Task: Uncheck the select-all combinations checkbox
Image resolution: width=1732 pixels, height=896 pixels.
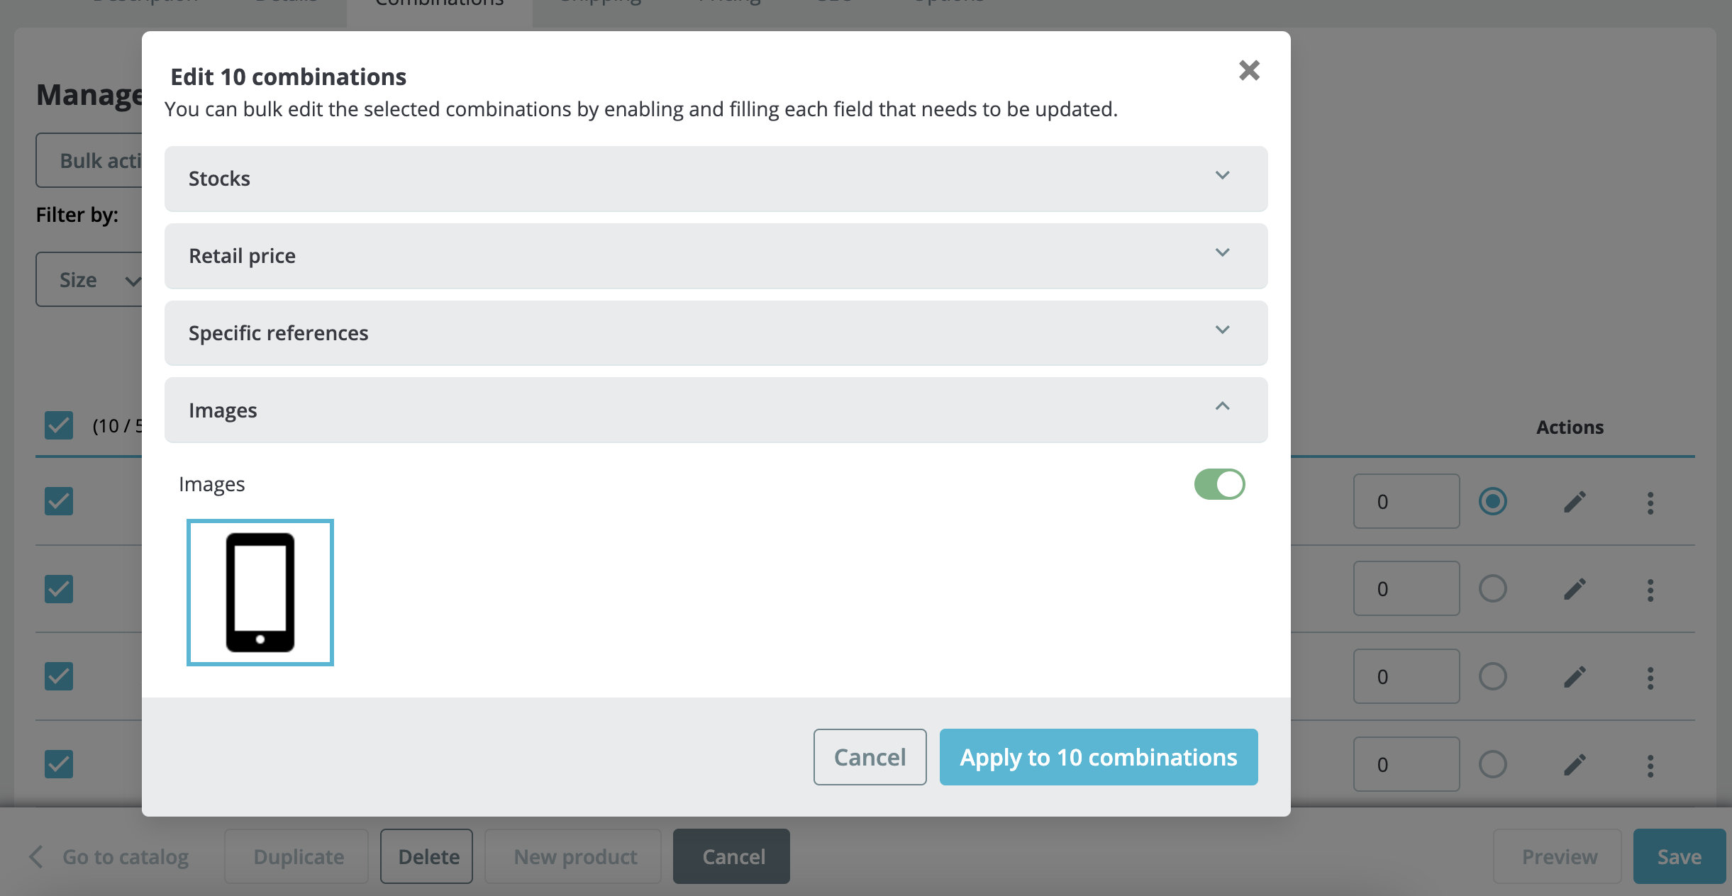Action: point(59,425)
